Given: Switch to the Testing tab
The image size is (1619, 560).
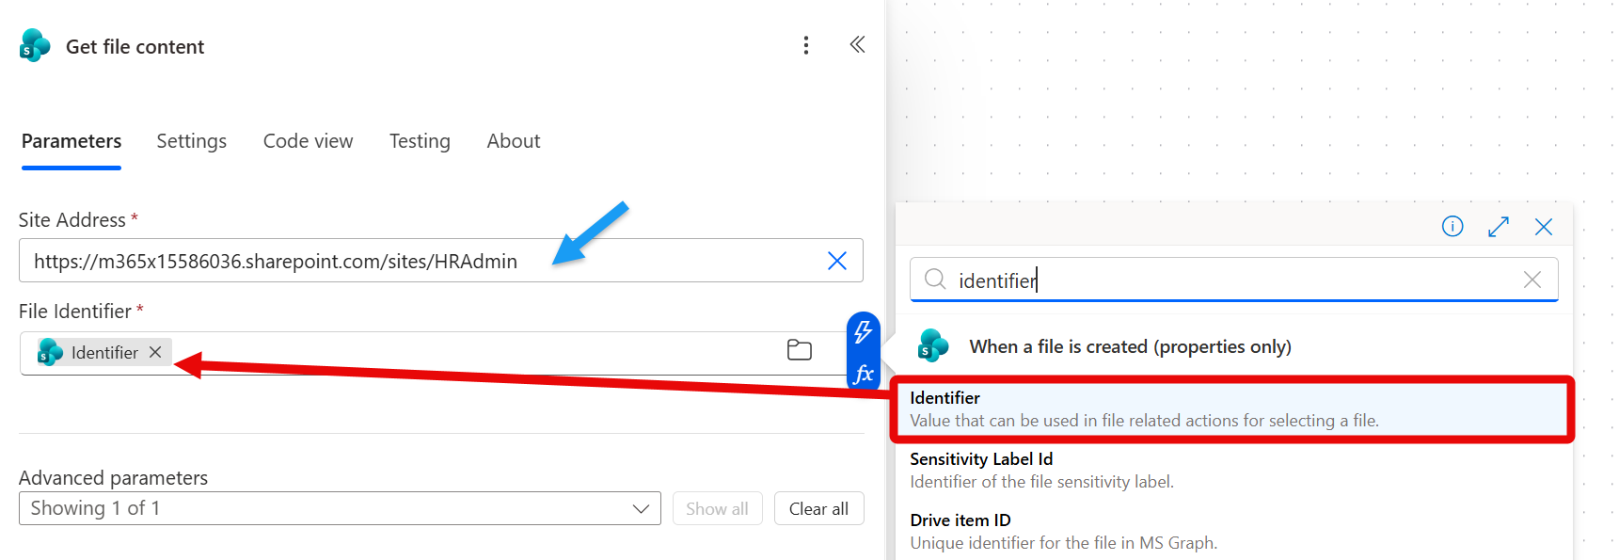Looking at the screenshot, I should coord(420,141).
